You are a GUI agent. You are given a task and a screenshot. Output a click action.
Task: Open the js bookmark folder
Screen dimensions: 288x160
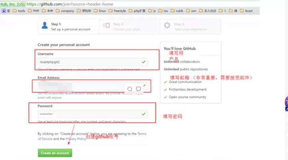152,11
